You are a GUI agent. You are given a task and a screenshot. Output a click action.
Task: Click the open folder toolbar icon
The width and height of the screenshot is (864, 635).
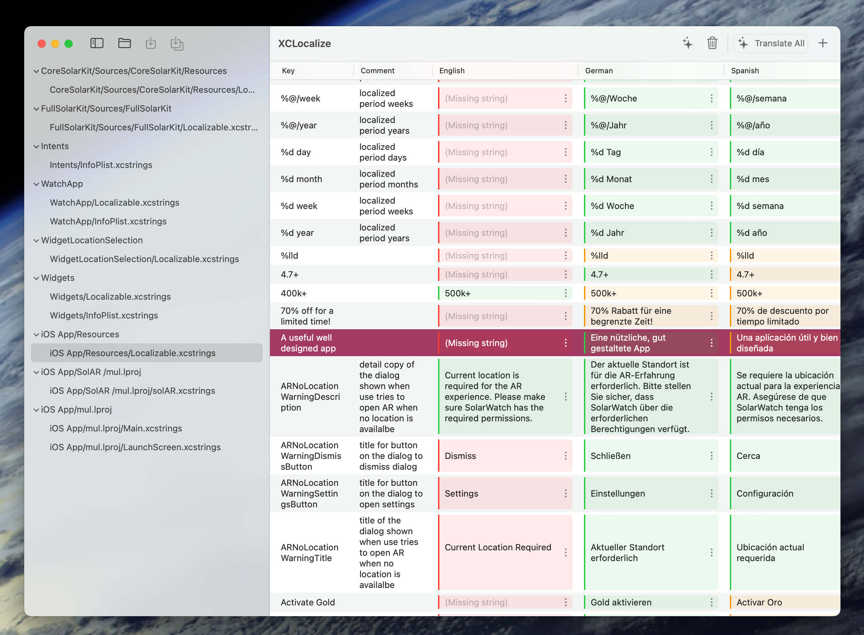tap(124, 43)
